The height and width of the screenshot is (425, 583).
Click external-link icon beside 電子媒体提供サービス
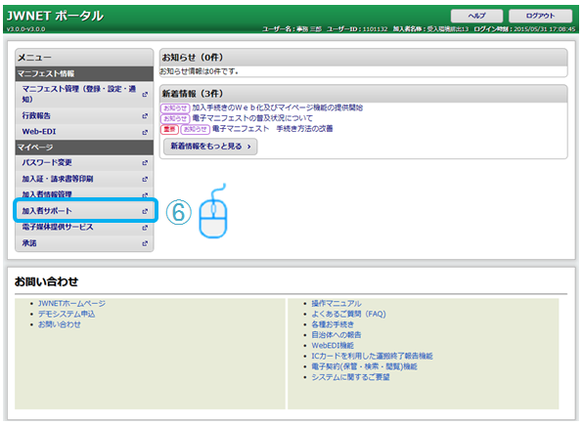145,228
